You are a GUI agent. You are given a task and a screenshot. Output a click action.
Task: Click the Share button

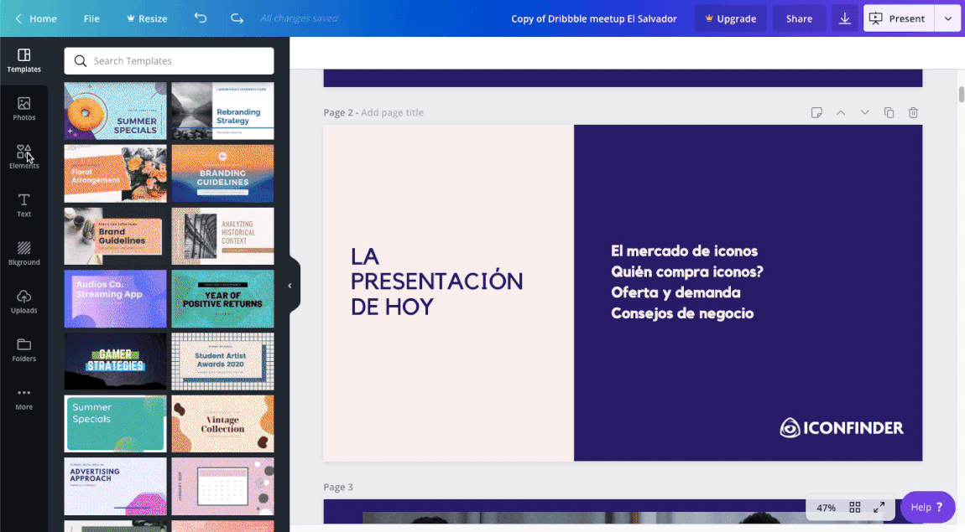799,18
